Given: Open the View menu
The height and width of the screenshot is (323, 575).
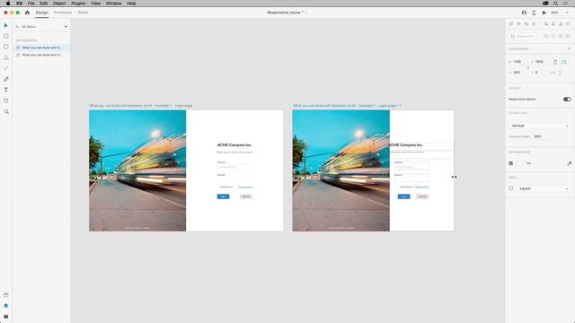Looking at the screenshot, I should [x=96, y=4].
